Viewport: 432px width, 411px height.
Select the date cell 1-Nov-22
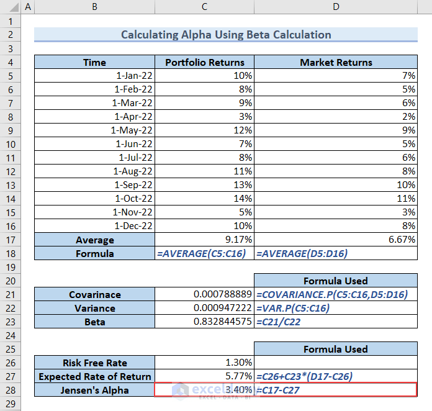tap(94, 212)
